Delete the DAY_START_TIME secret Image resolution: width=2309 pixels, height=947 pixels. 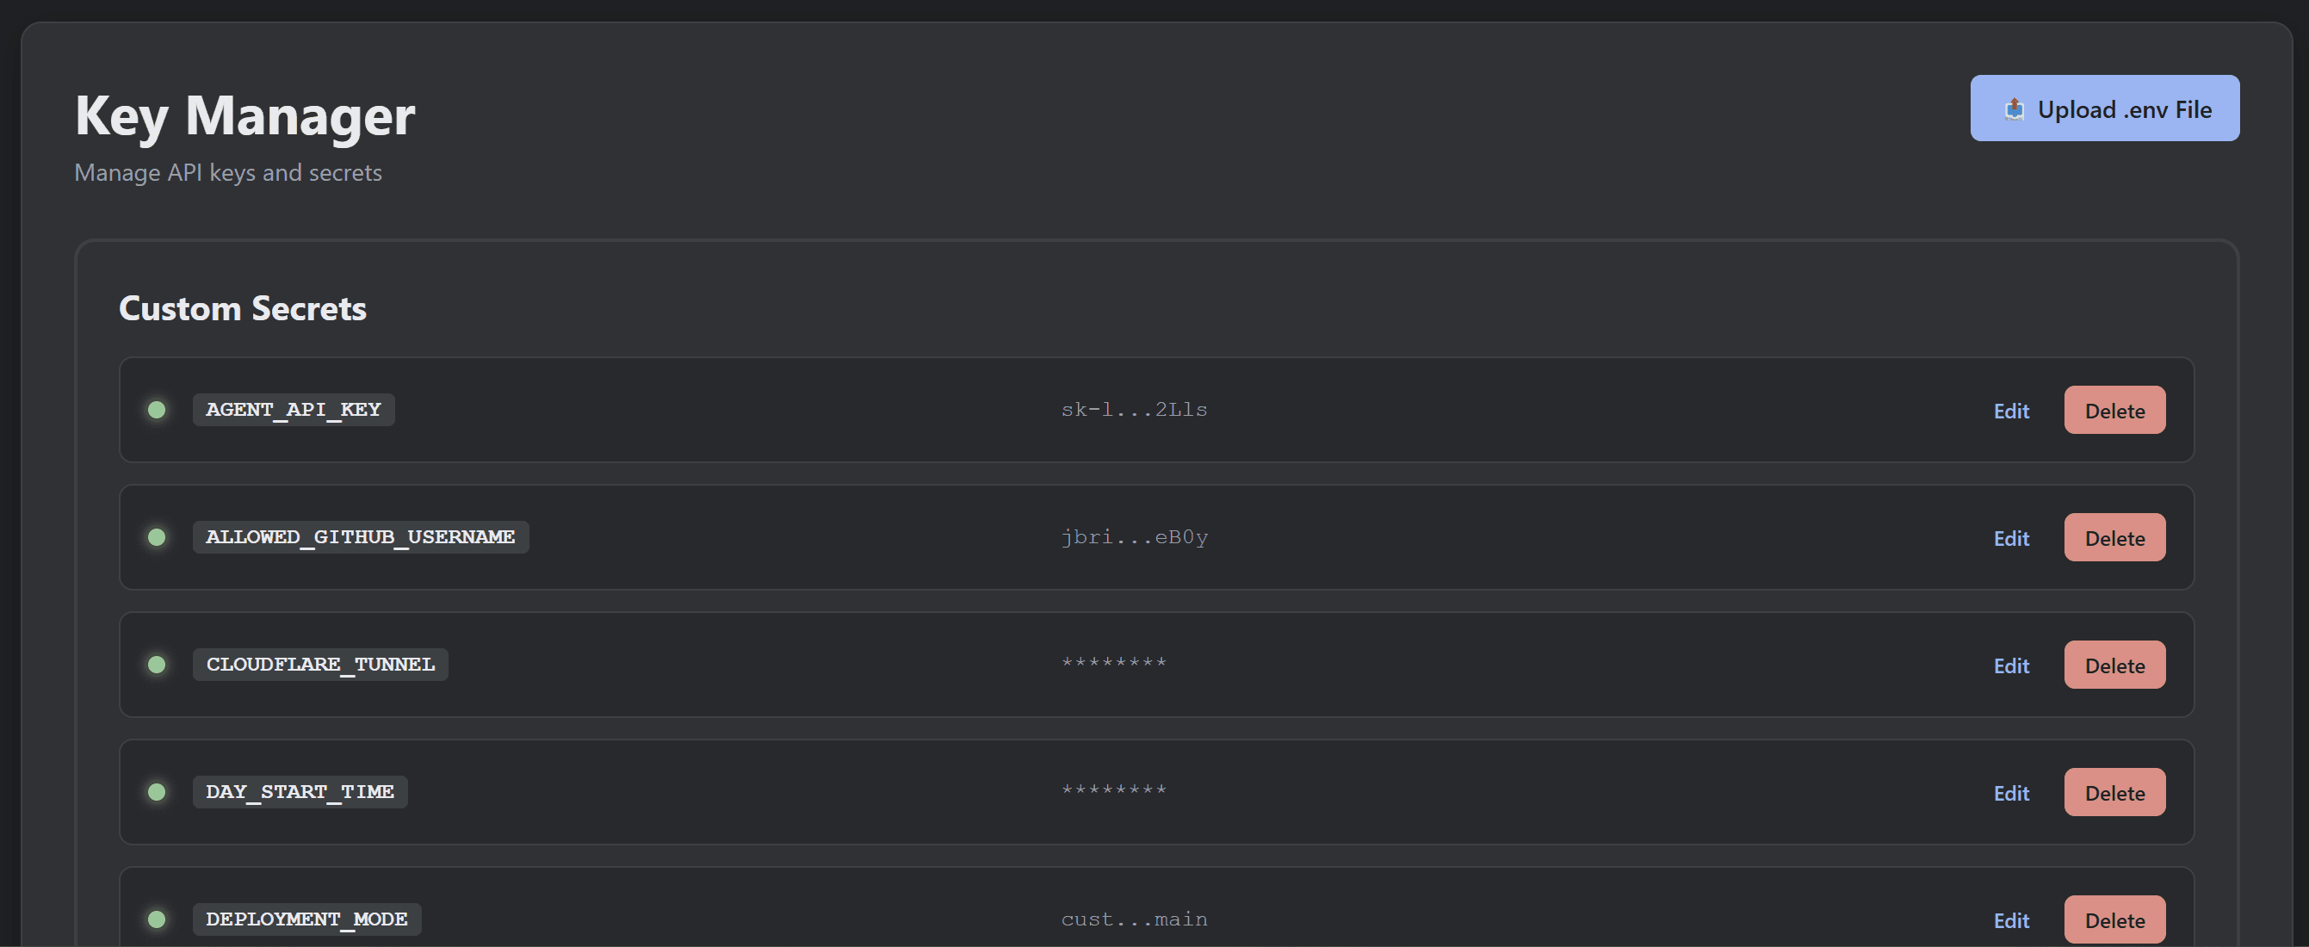pyautogui.click(x=2114, y=791)
